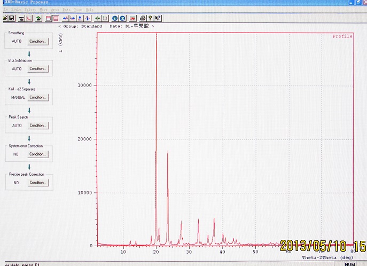Open the View menu

pyautogui.click(x=78, y=10)
